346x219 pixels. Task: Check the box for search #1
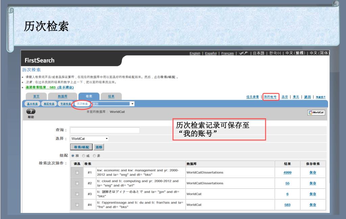click(x=77, y=173)
